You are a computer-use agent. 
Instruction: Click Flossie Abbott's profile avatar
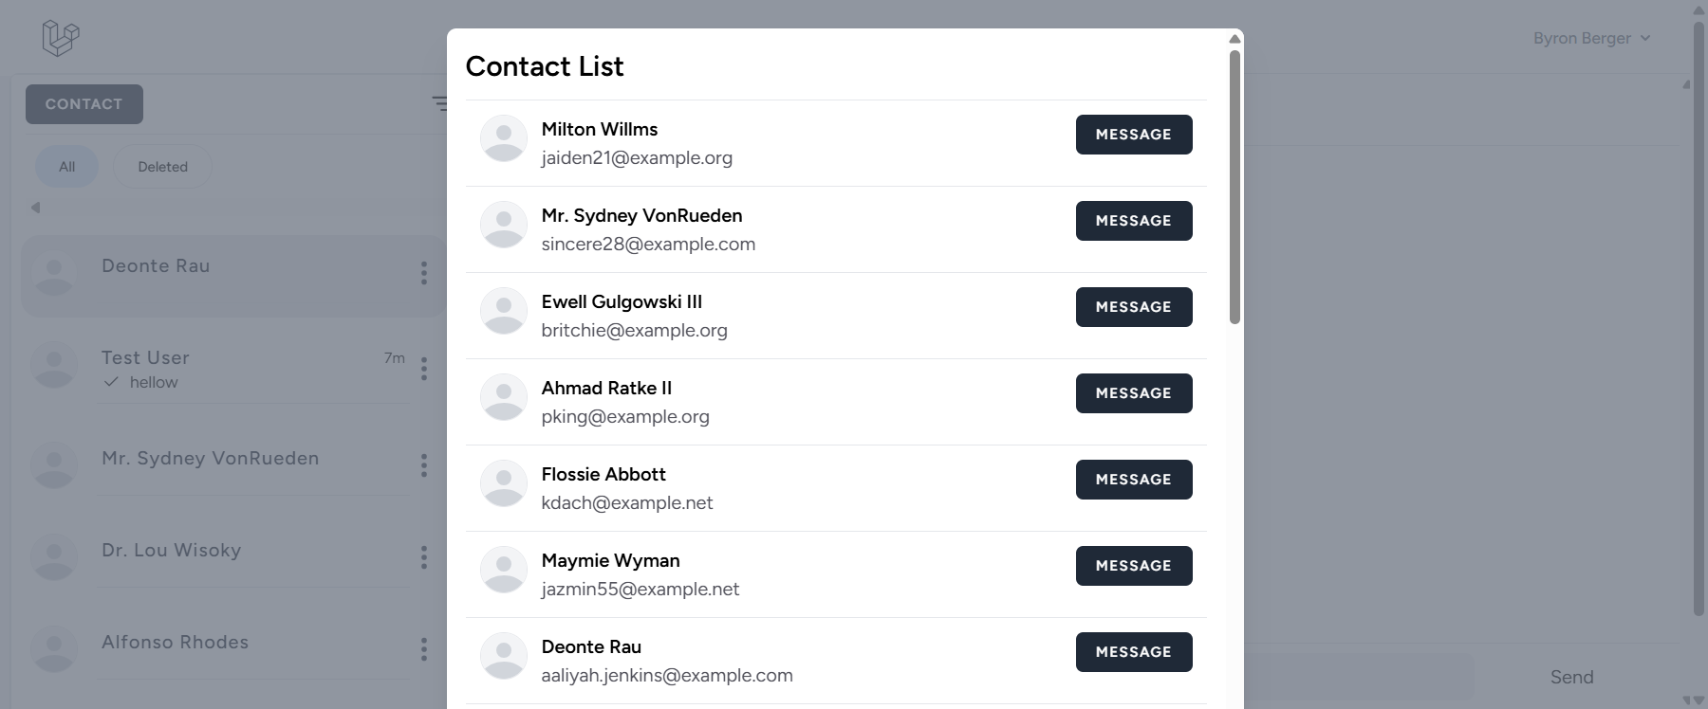504,483
